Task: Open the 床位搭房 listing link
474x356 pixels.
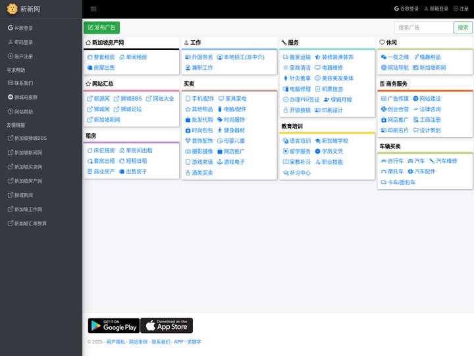Action: coord(101,150)
